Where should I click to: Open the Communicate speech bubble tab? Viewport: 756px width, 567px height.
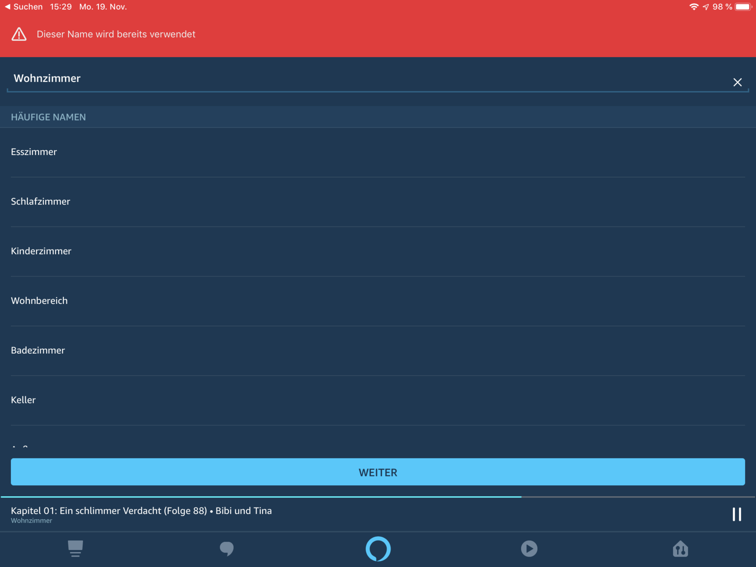[x=227, y=549]
